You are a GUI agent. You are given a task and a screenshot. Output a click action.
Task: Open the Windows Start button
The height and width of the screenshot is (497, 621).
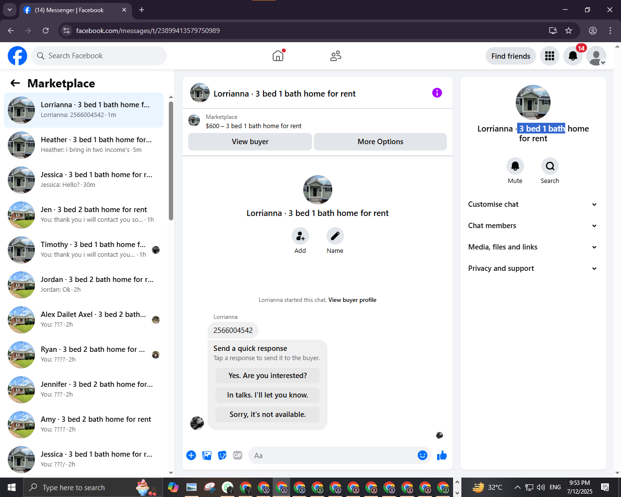coord(12,487)
